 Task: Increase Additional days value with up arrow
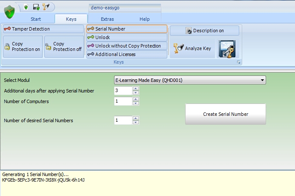pos(136,89)
